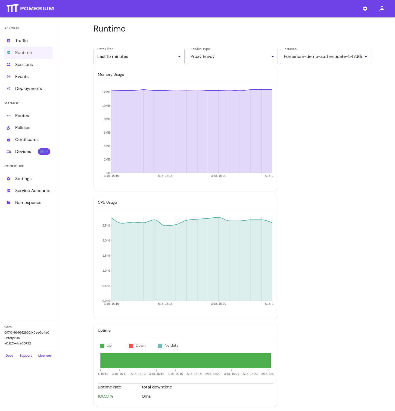Click the Pomerium logo in header

point(30,8)
